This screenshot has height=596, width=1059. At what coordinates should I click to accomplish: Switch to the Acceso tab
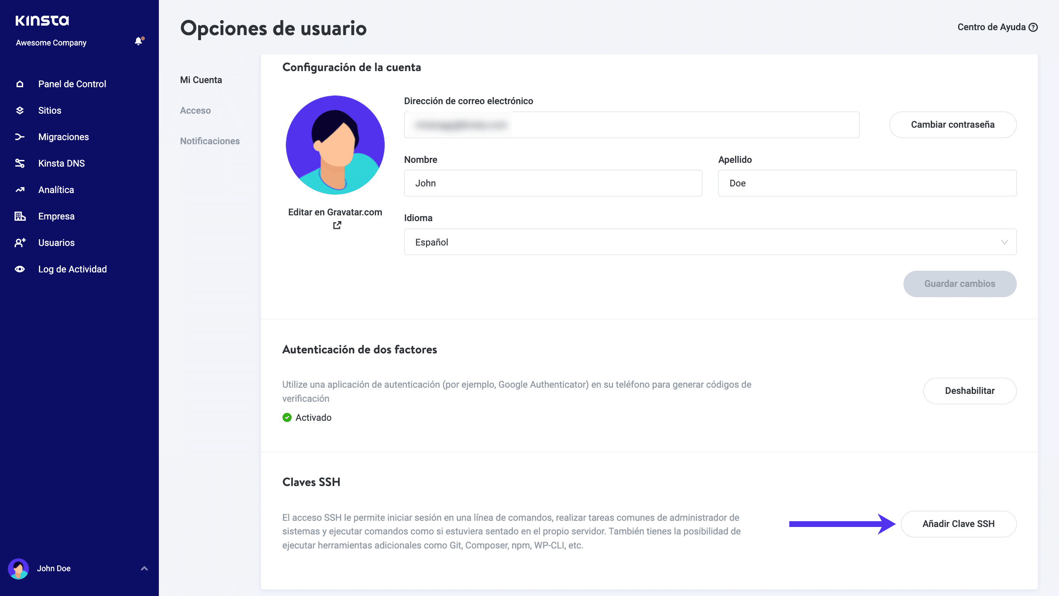coord(195,110)
